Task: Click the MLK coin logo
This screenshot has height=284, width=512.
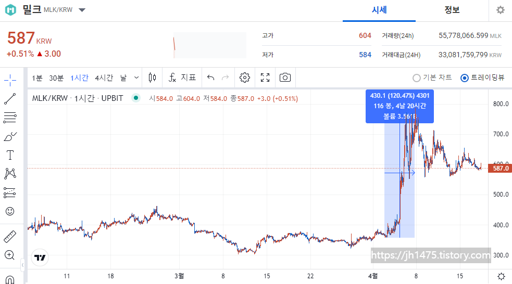Action: (10, 10)
